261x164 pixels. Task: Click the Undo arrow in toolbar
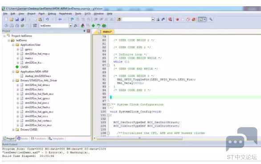pyautogui.click(x=48, y=20)
